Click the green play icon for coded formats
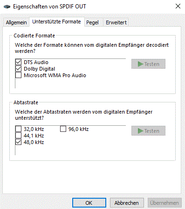The image size is (185, 209). tap(140, 64)
